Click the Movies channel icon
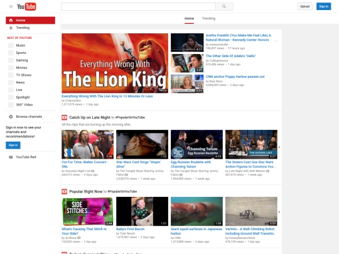 point(11,68)
